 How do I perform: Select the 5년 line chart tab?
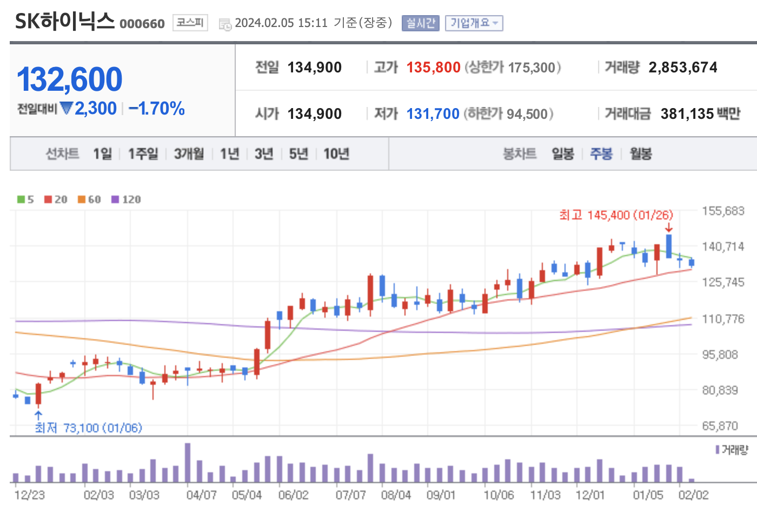[298, 154]
